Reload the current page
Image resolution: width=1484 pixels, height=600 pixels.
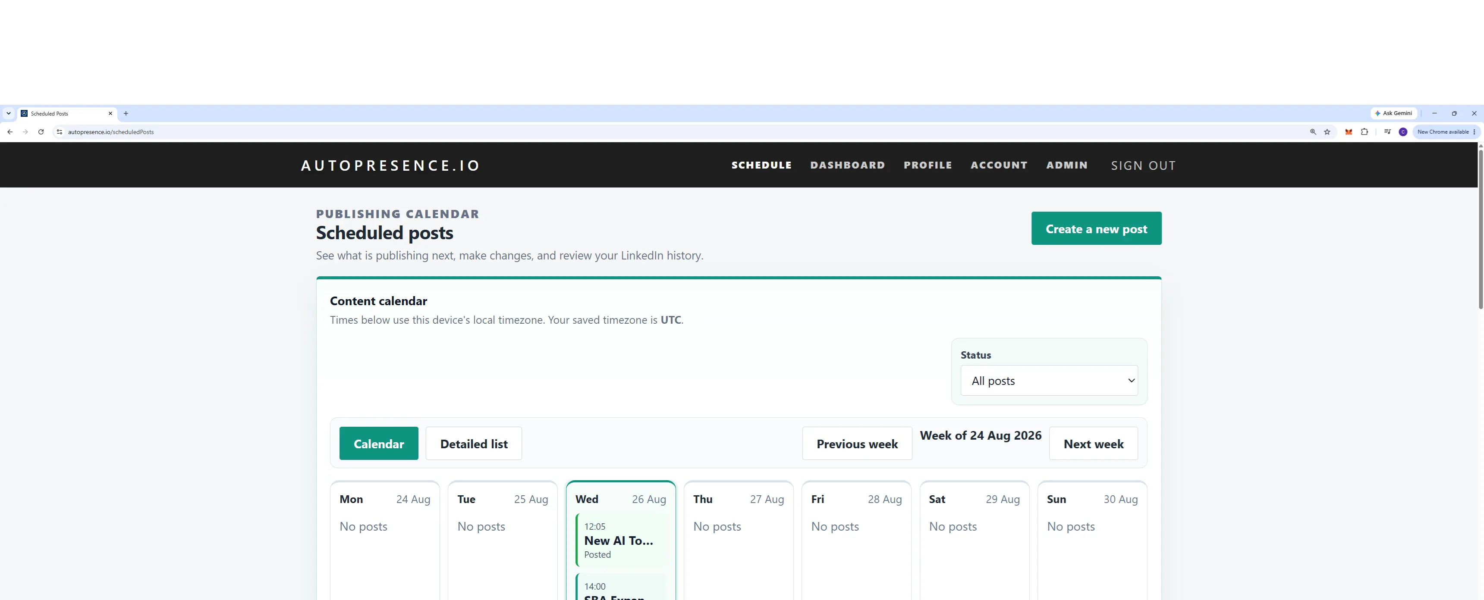41,132
